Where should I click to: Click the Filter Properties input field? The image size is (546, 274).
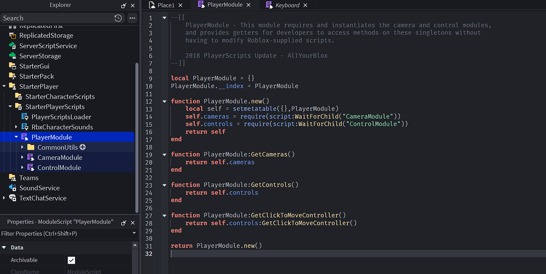point(65,233)
